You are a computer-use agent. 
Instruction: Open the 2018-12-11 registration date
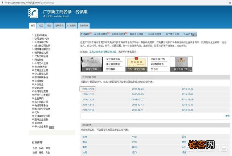click(x=138, y=110)
